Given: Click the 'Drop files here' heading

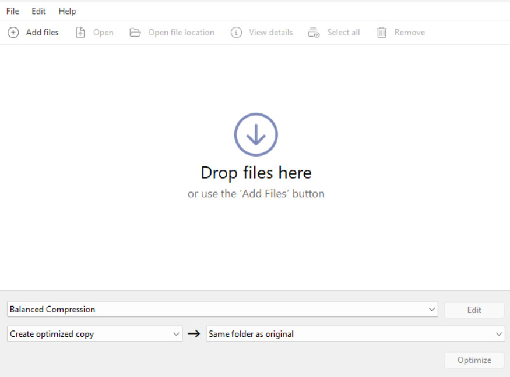Looking at the screenshot, I should pyautogui.click(x=256, y=172).
